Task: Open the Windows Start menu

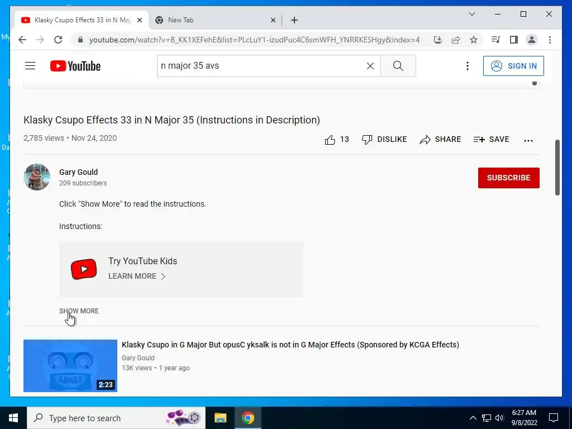Action: 13,418
